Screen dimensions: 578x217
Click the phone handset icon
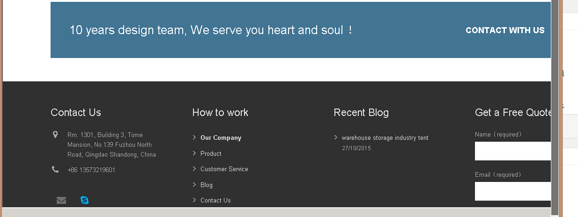(55, 169)
